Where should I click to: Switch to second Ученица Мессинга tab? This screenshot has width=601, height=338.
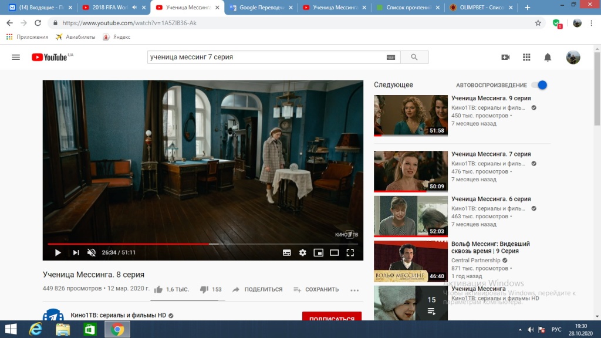[333, 7]
